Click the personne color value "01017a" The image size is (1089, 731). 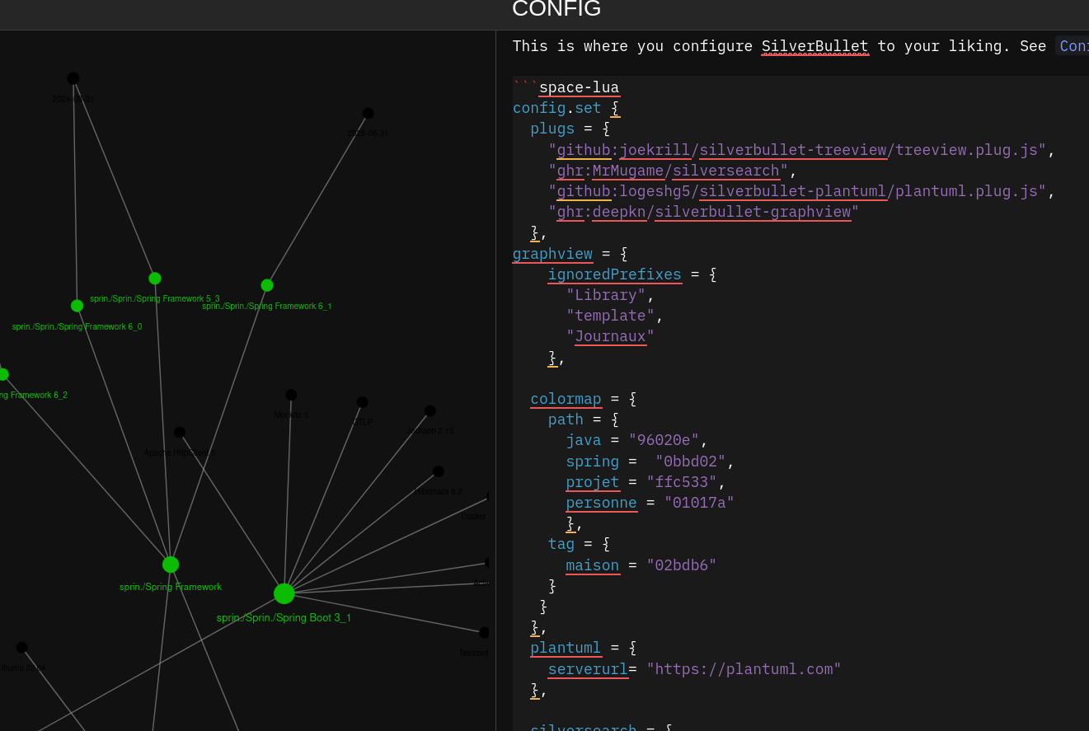tap(699, 503)
